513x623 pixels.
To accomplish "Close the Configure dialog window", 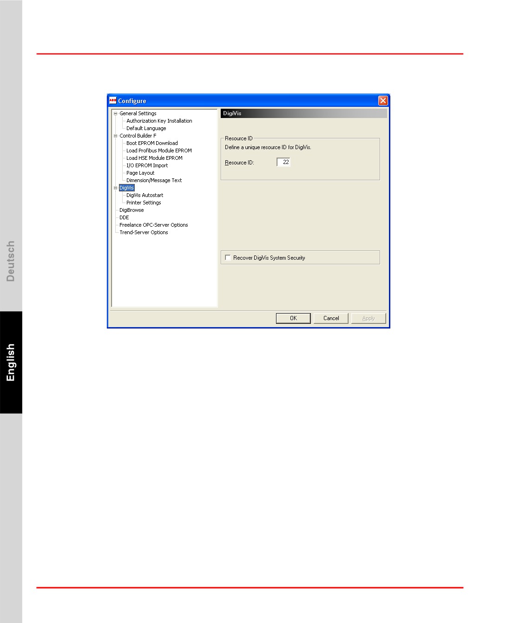I will pyautogui.click(x=383, y=101).
